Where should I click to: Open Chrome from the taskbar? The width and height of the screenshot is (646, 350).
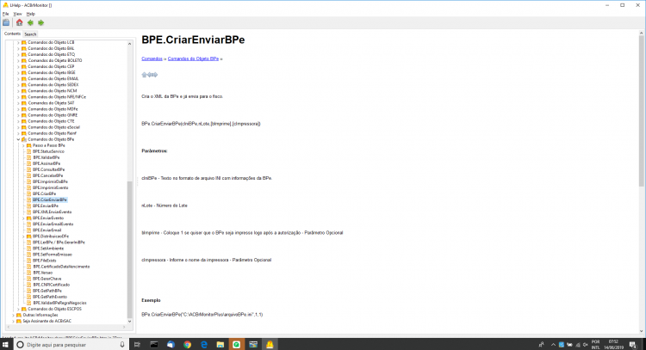coord(187,344)
